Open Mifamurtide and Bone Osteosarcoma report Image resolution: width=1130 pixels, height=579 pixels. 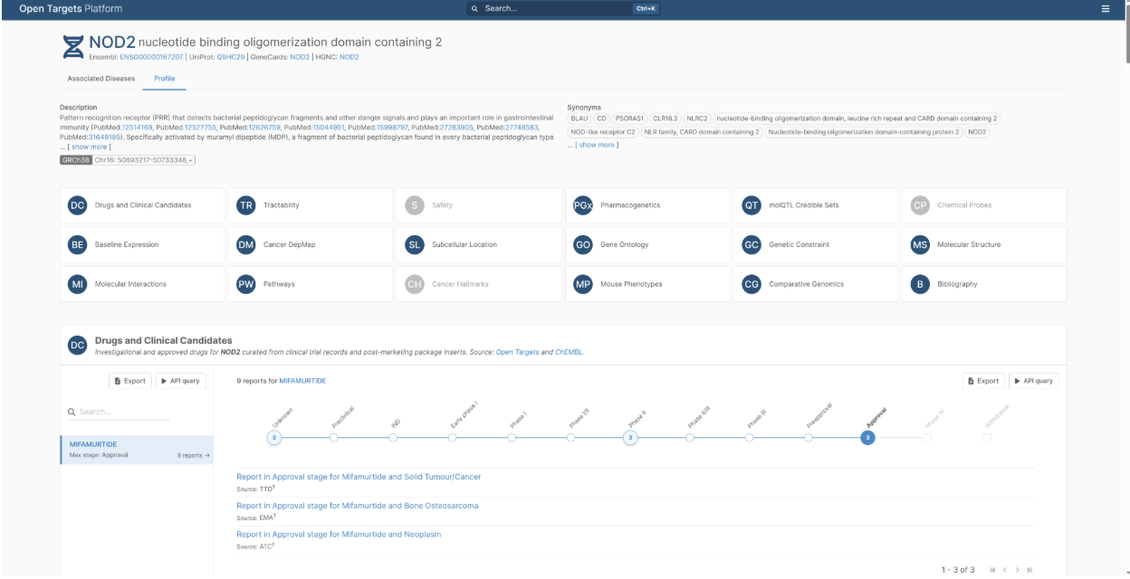(x=357, y=506)
